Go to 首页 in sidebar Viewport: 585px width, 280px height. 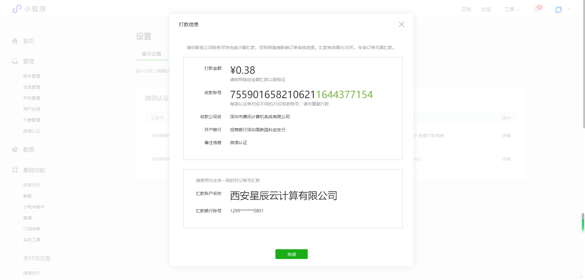pos(29,41)
